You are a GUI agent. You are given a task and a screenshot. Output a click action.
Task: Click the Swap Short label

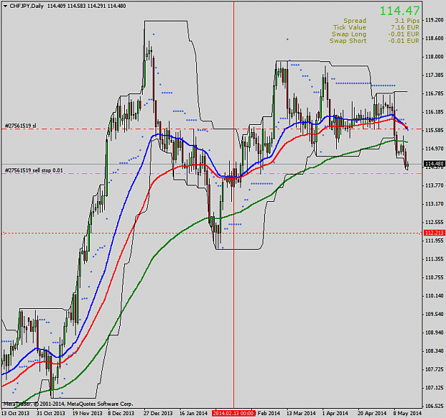(x=348, y=41)
